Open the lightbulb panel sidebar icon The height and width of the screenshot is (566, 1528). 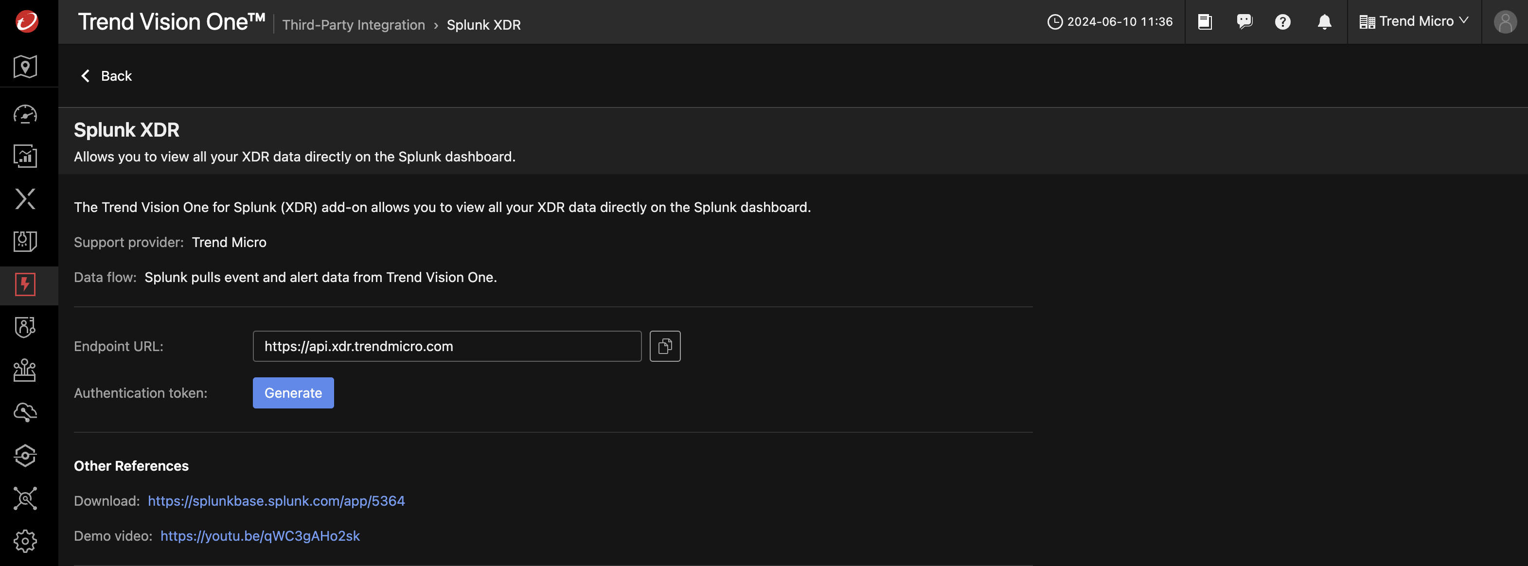[25, 242]
